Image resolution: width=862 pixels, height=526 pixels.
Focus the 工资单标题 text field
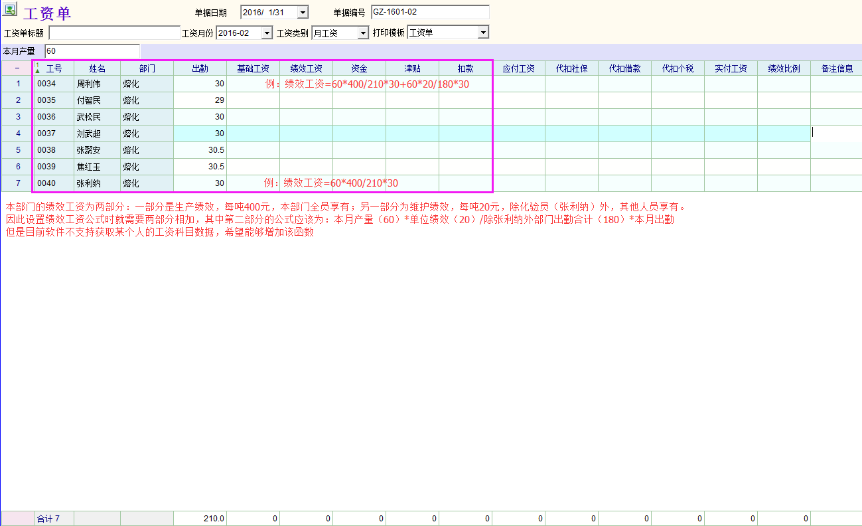pos(114,33)
